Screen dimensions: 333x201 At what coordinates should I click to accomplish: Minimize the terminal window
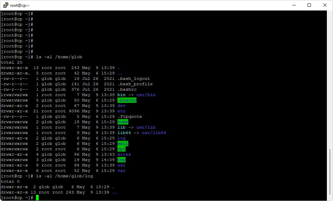294,5
